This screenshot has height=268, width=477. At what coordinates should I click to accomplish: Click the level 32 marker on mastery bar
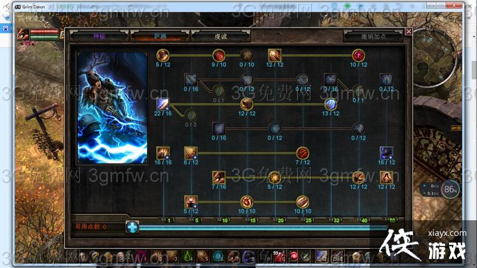point(336,220)
